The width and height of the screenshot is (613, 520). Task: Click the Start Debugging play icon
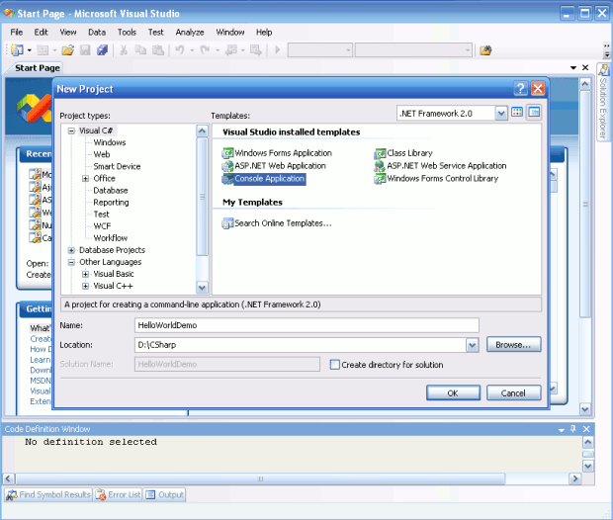(277, 50)
